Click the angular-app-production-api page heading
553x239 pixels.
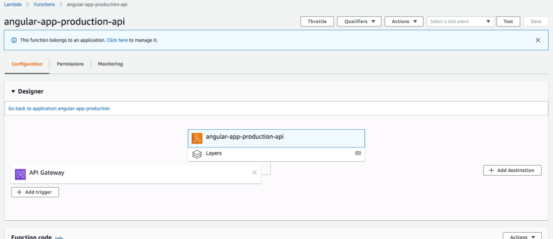tap(65, 22)
